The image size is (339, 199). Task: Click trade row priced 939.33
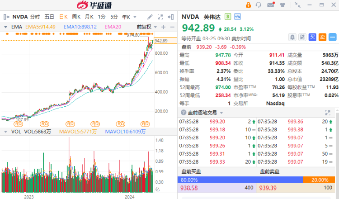[x=217, y=162]
